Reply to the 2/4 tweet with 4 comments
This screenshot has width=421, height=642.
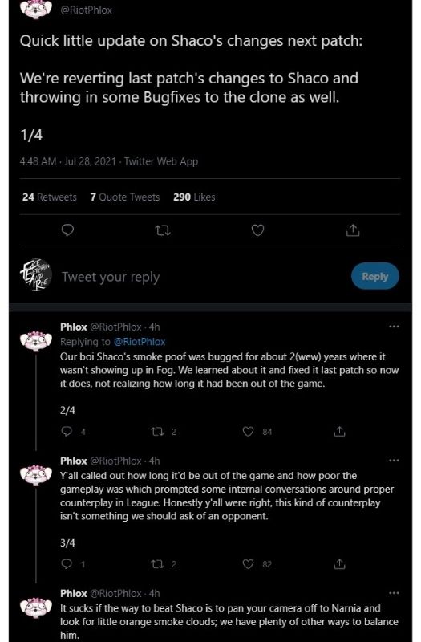(x=67, y=431)
